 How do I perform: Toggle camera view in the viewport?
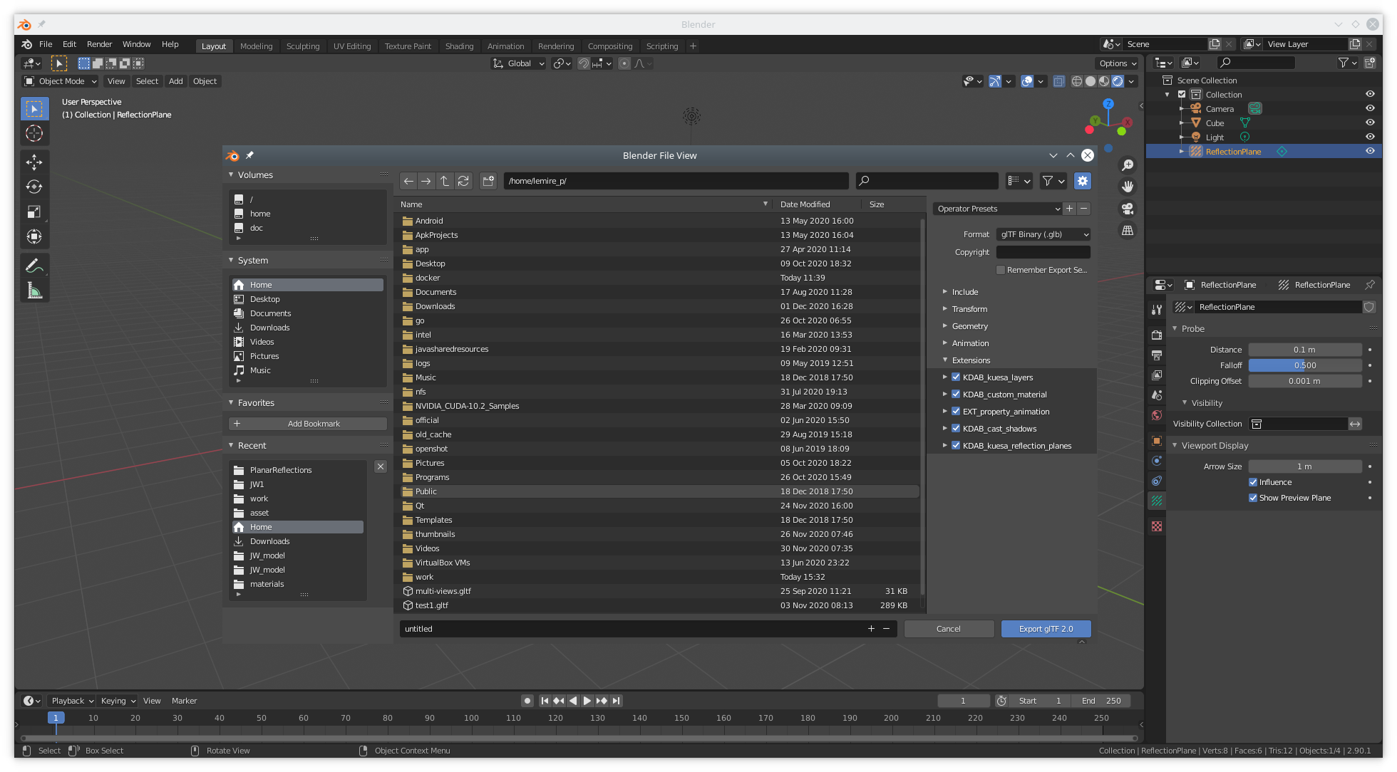point(1128,209)
